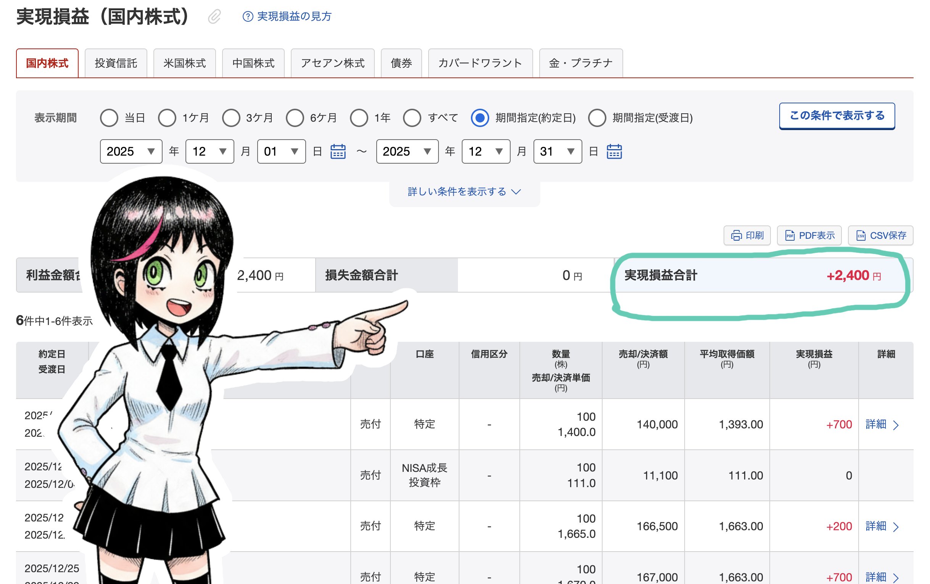Open the start month 12 dropdown
930x584 pixels.
pyautogui.click(x=210, y=151)
